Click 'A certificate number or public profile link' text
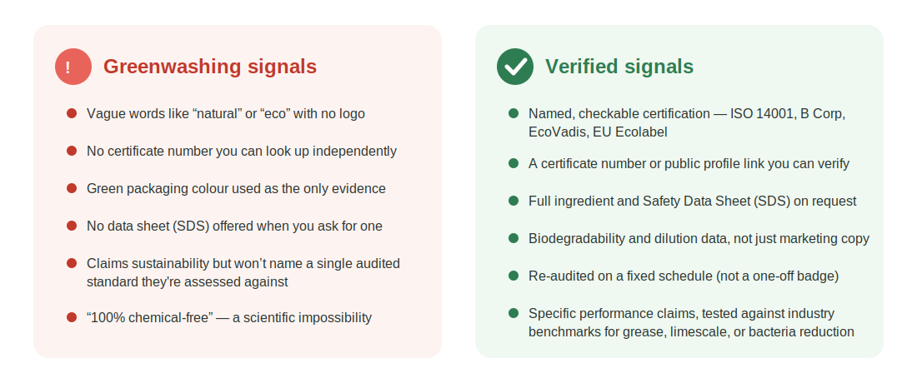This screenshot has height=383, width=917. (x=689, y=164)
